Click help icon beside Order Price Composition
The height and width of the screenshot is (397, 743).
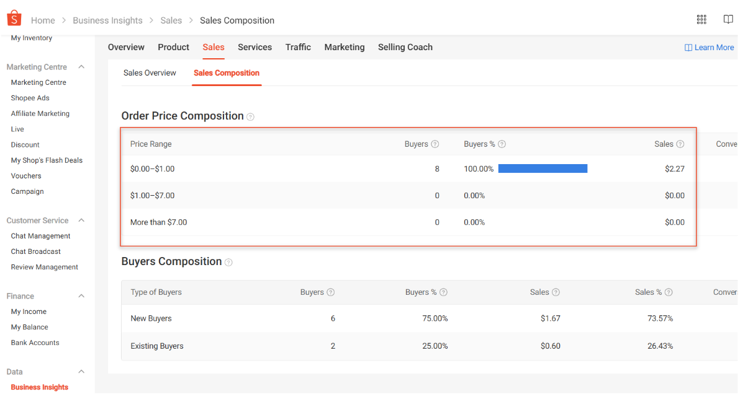click(x=250, y=117)
